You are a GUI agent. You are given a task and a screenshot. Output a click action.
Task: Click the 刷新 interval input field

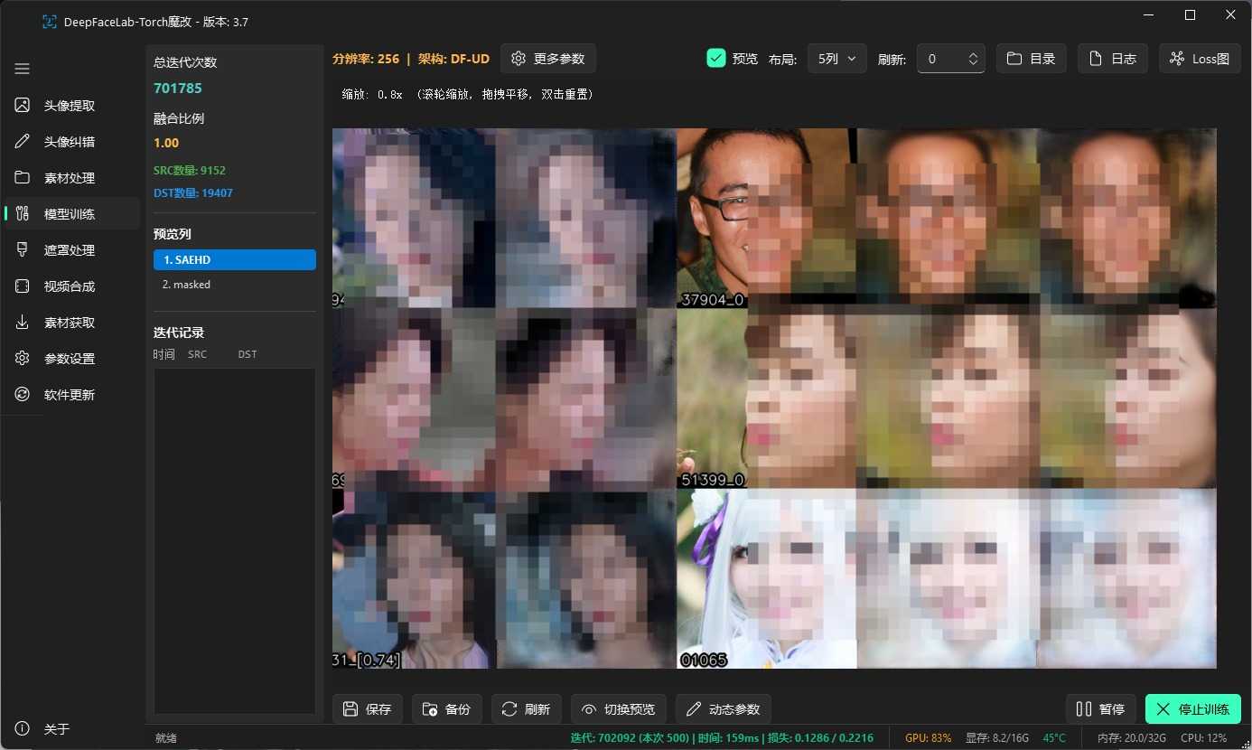(x=941, y=59)
